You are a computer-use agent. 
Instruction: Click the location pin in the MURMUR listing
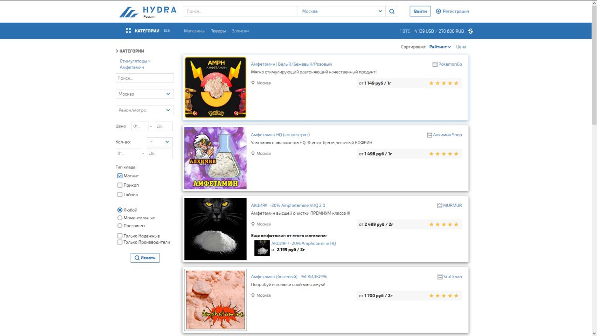253,224
